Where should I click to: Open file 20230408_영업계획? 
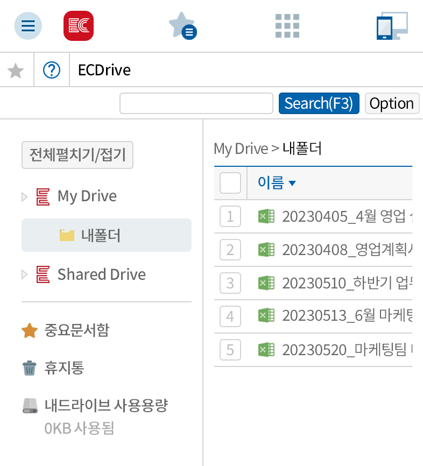[x=347, y=250]
